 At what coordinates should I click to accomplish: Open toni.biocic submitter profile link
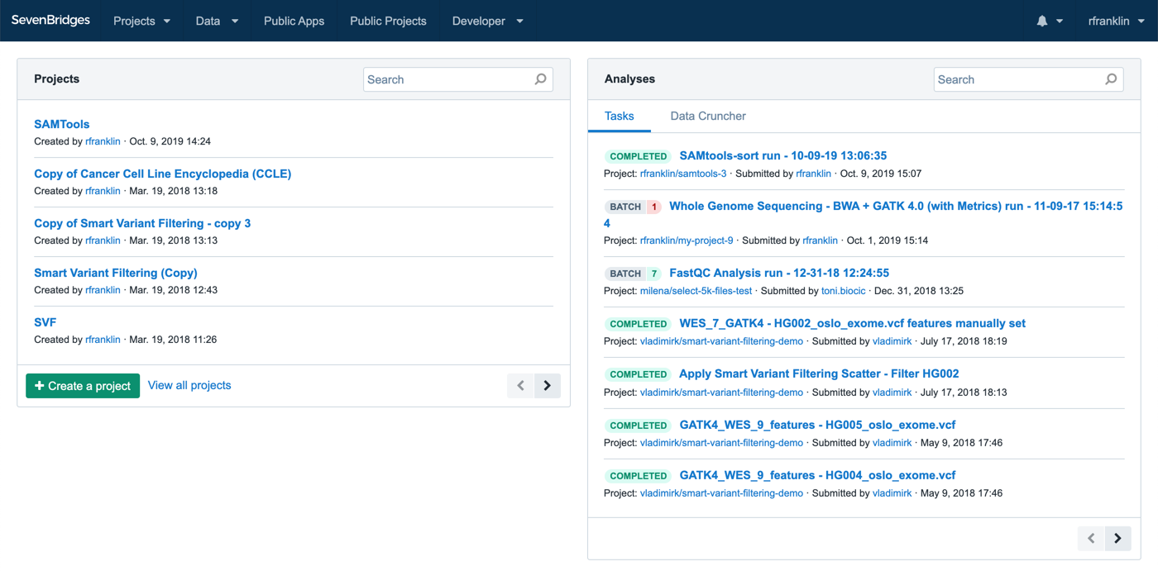[x=844, y=291]
